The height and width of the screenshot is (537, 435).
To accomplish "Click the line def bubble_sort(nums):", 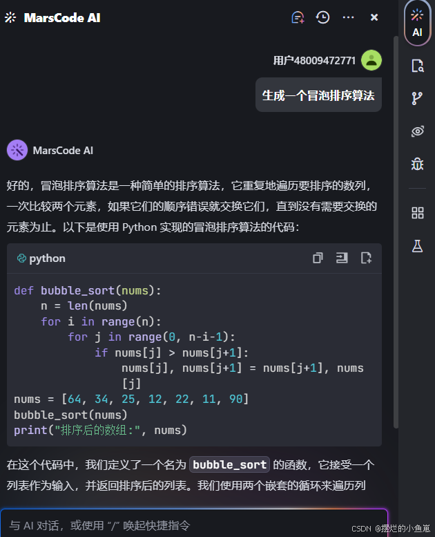I will click(x=87, y=290).
